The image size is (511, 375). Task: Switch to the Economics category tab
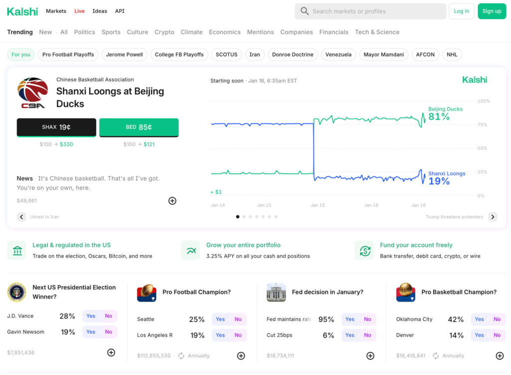coord(225,32)
